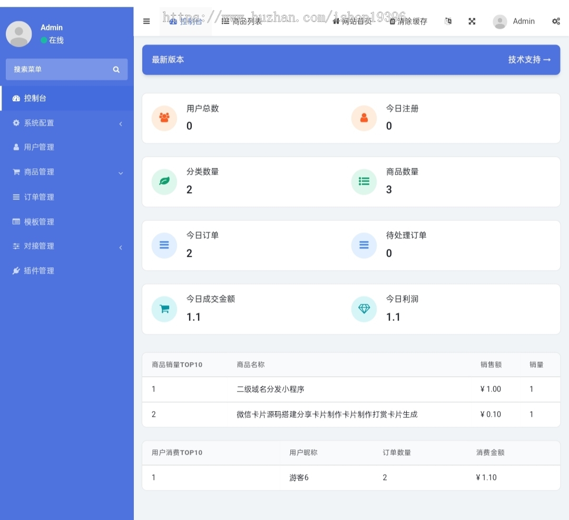Click the 商品名称 column header
This screenshot has width=569, height=520.
250,365
